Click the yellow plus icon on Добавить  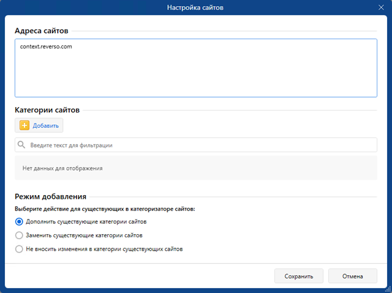coord(24,125)
